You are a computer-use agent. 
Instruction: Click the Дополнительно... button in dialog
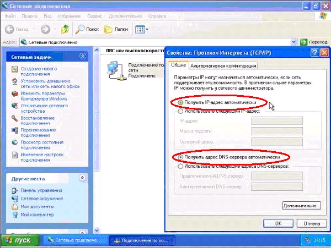(x=301, y=206)
